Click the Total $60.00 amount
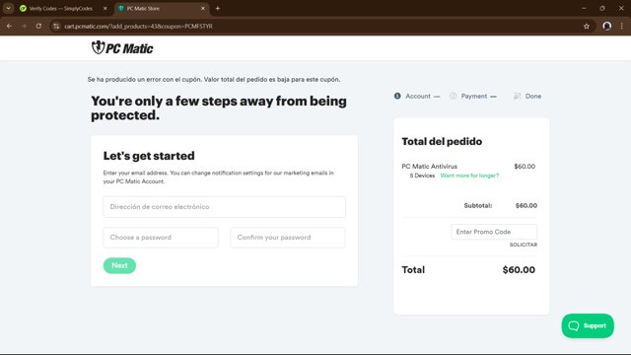The width and height of the screenshot is (631, 355). click(x=519, y=269)
